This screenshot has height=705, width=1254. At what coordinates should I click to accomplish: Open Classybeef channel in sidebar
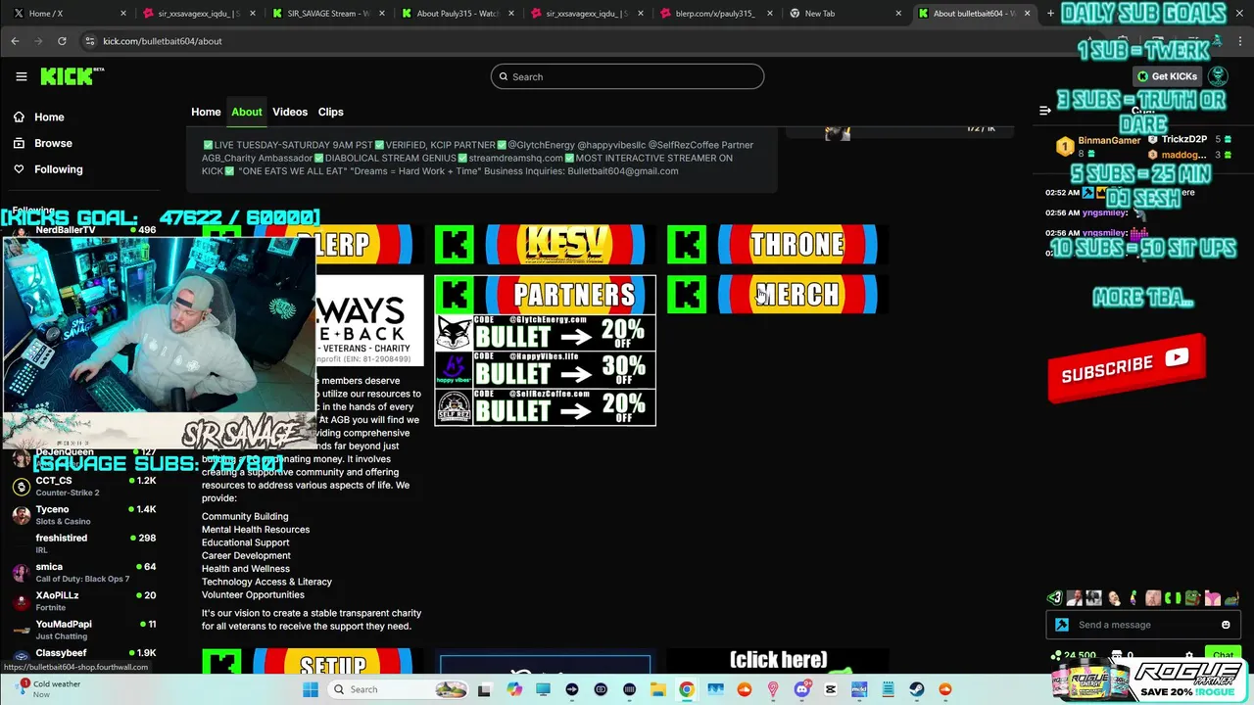click(x=84, y=654)
